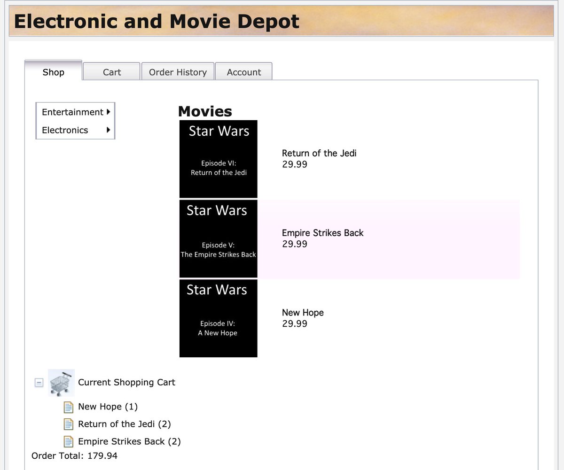564x470 pixels.
Task: Select Return of the Jedi title text
Action: 319,153
